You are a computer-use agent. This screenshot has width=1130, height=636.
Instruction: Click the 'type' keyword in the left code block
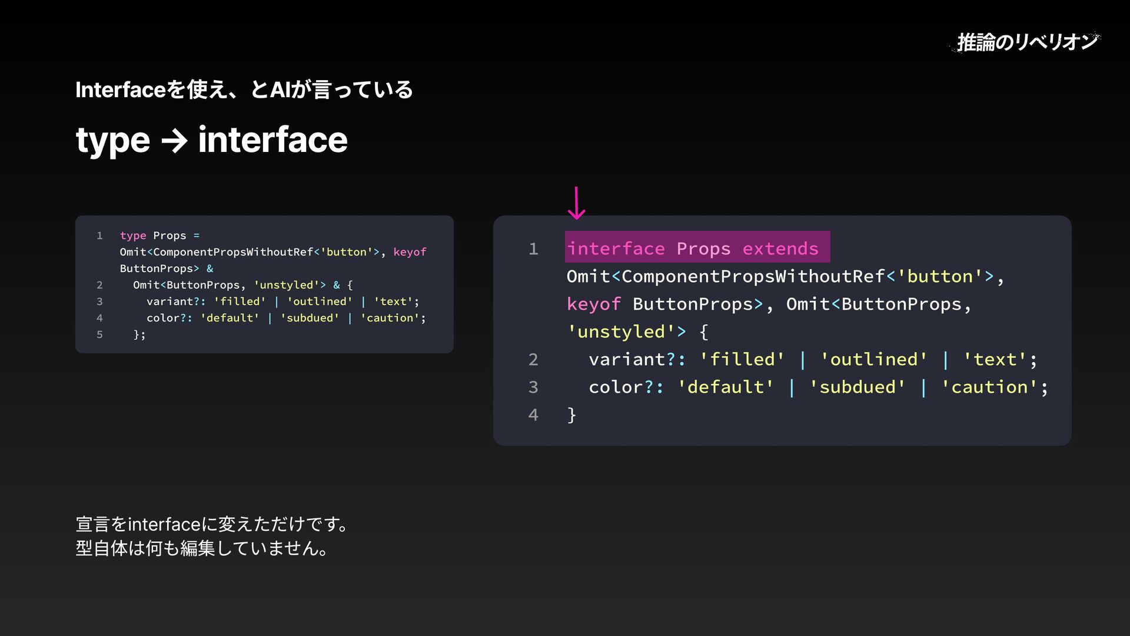click(133, 236)
